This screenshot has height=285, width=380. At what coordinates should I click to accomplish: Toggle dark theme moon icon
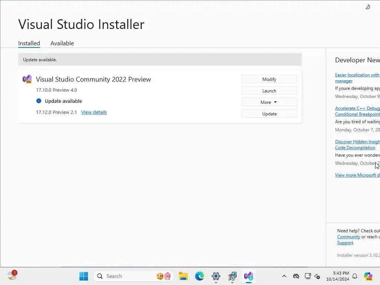[x=368, y=7]
